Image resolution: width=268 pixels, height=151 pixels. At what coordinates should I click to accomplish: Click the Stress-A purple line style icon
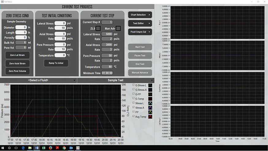150,108
